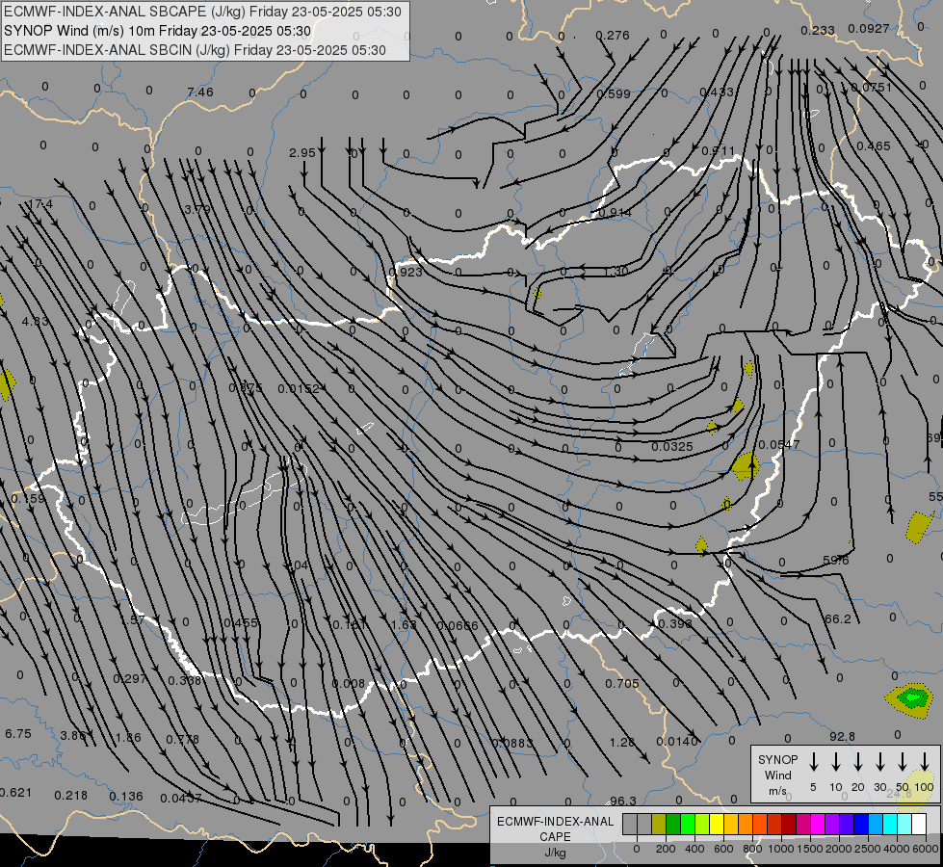Viewport: 943px width, 867px height.
Task: Click the ECMWF-INDEX-ANAL SBCAPE title line
Action: 202,12
